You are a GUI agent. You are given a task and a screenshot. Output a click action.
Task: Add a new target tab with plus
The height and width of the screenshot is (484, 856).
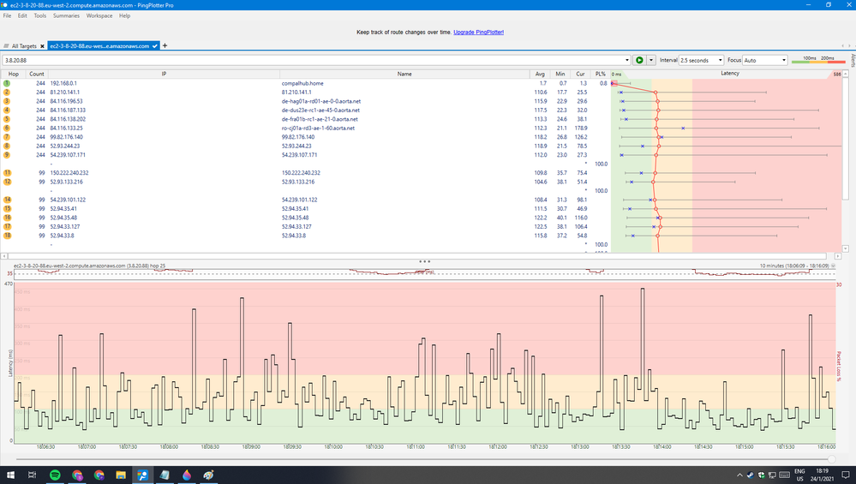pos(165,45)
